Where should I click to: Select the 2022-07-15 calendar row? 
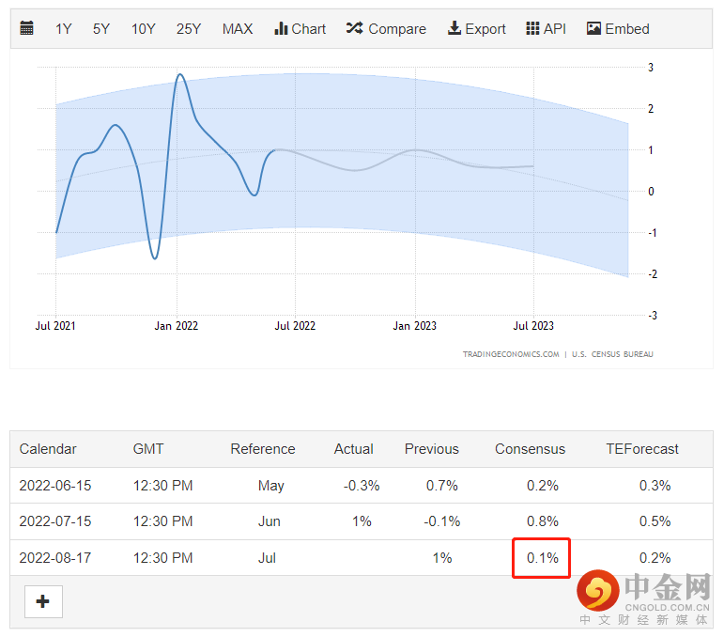tap(55, 521)
